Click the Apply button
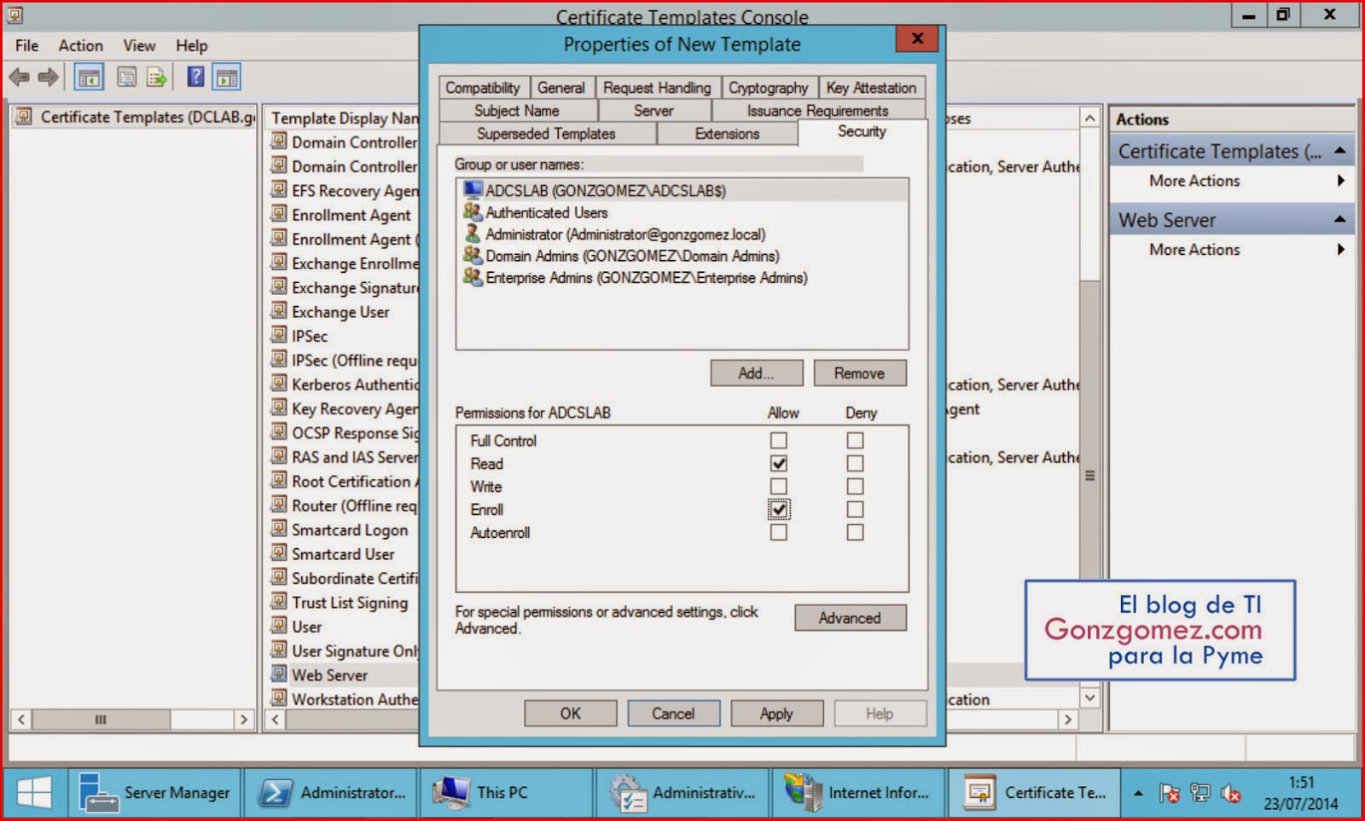 [x=776, y=713]
